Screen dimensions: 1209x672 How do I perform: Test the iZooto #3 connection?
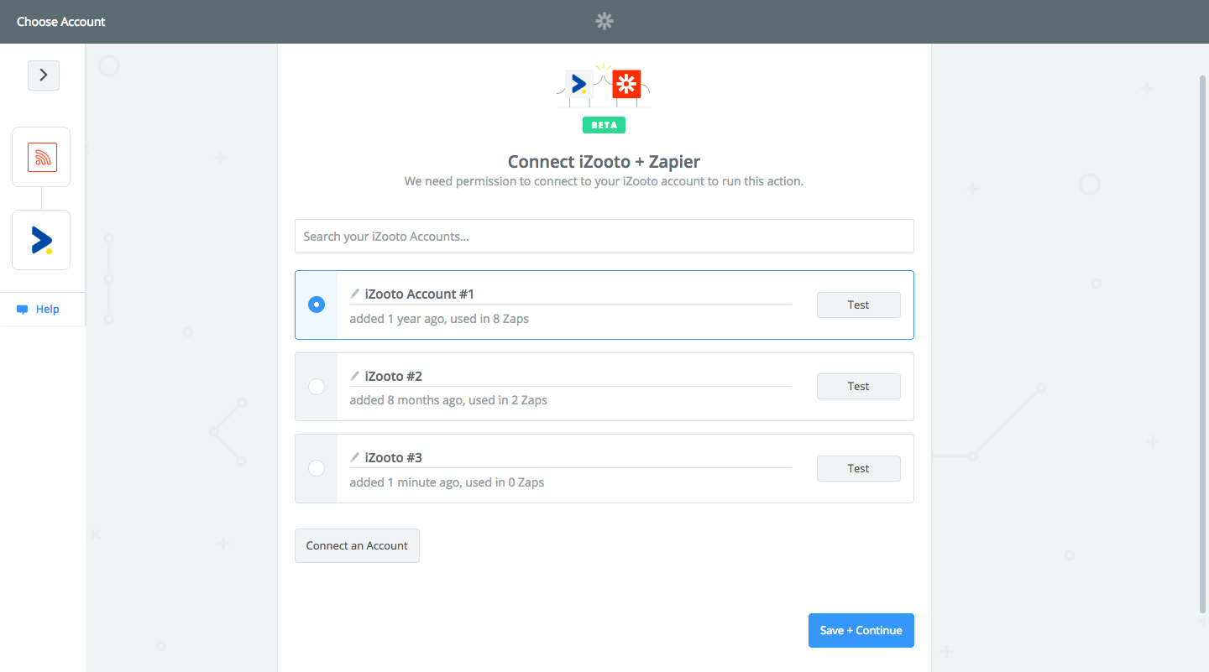[859, 469]
